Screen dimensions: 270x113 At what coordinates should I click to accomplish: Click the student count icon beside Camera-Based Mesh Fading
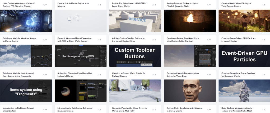click(x=262, y=5)
